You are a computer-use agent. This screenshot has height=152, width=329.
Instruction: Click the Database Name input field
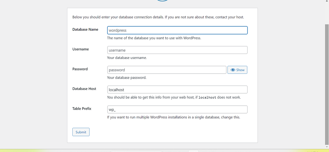pyautogui.click(x=177, y=30)
